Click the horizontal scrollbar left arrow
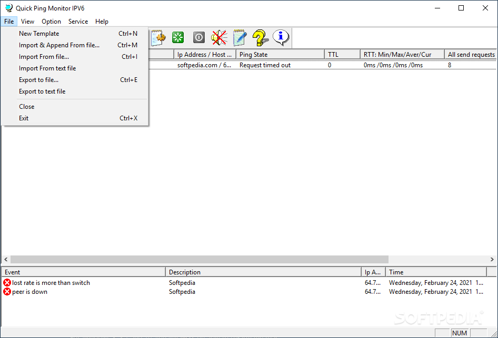Screen dimensions: 498x338 pyautogui.click(x=6, y=259)
